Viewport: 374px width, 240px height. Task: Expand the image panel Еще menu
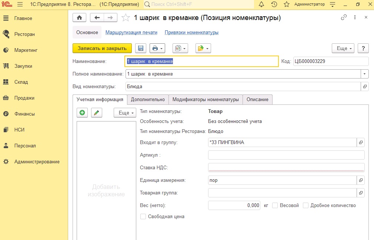[x=125, y=113]
